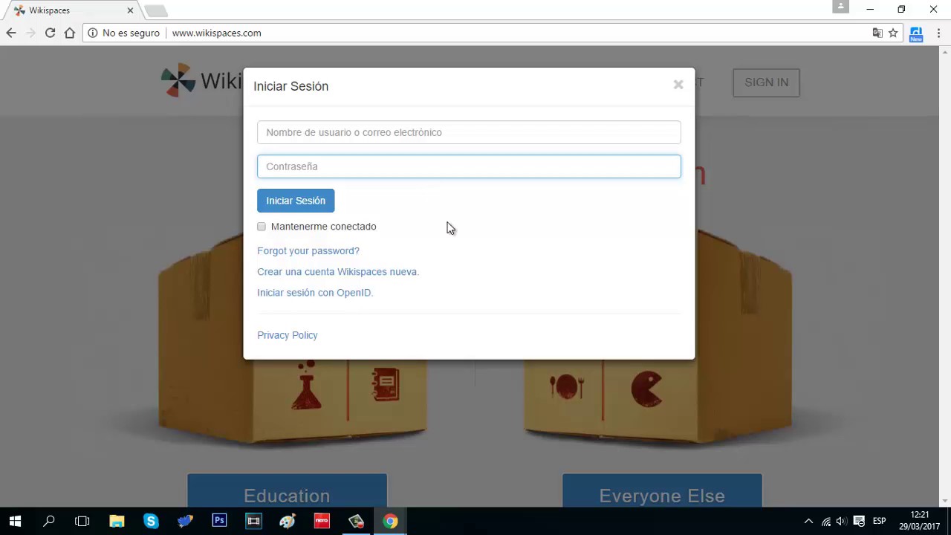Select the Wikispaces tab
Screen dimensions: 951x535
click(x=71, y=10)
